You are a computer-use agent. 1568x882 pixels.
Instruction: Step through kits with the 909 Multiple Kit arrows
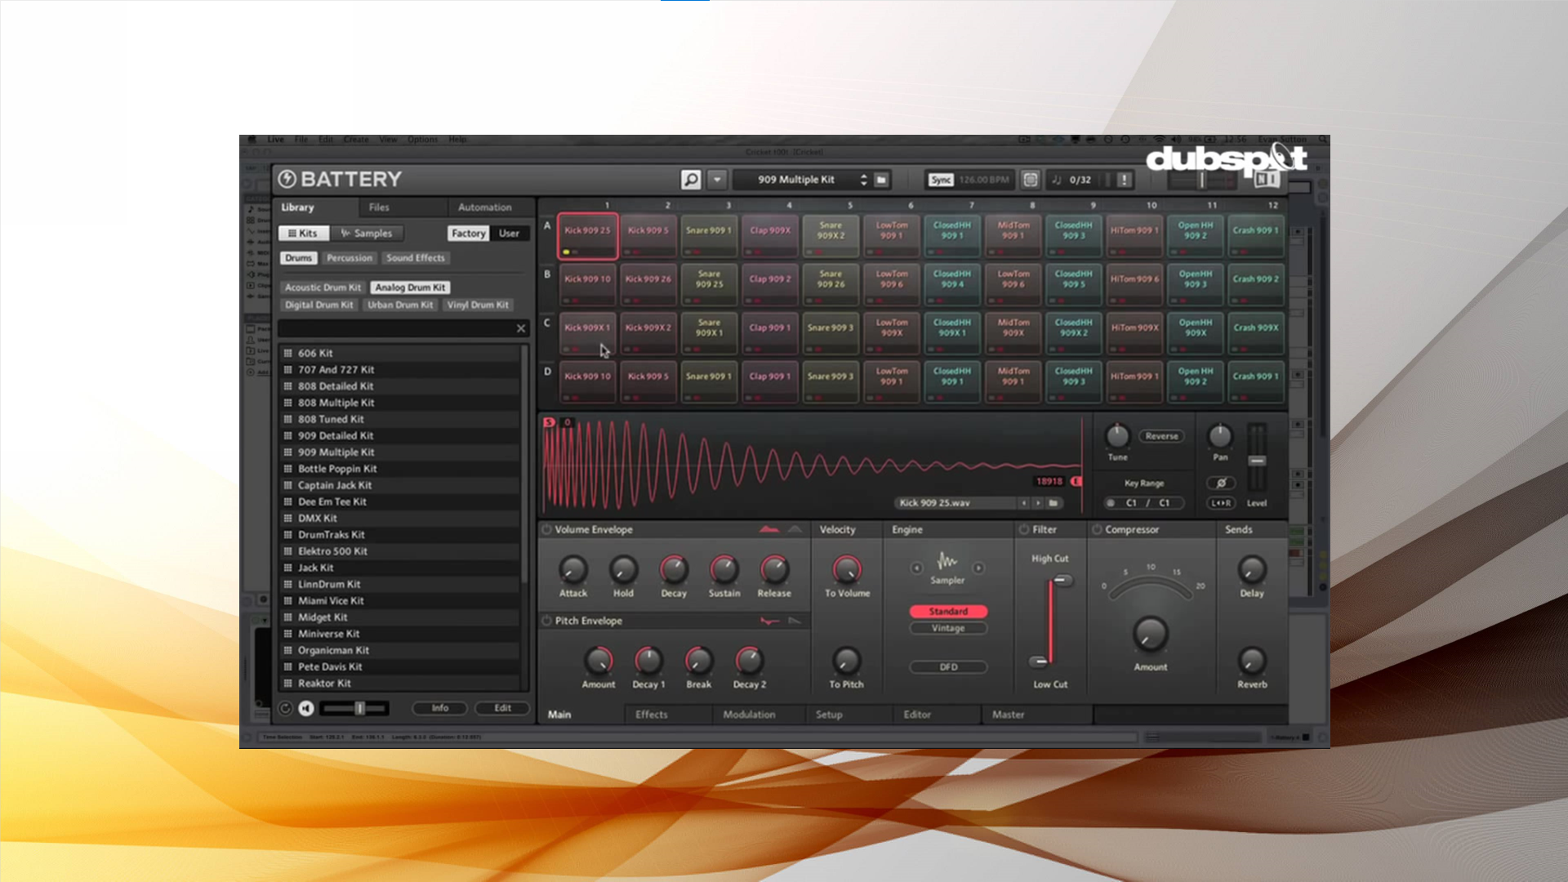click(x=863, y=180)
